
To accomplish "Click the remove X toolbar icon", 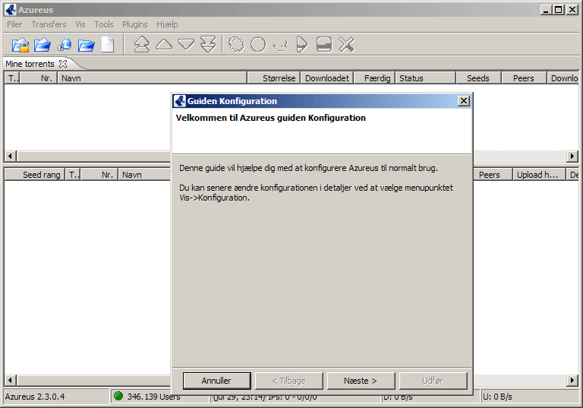I will pos(346,45).
